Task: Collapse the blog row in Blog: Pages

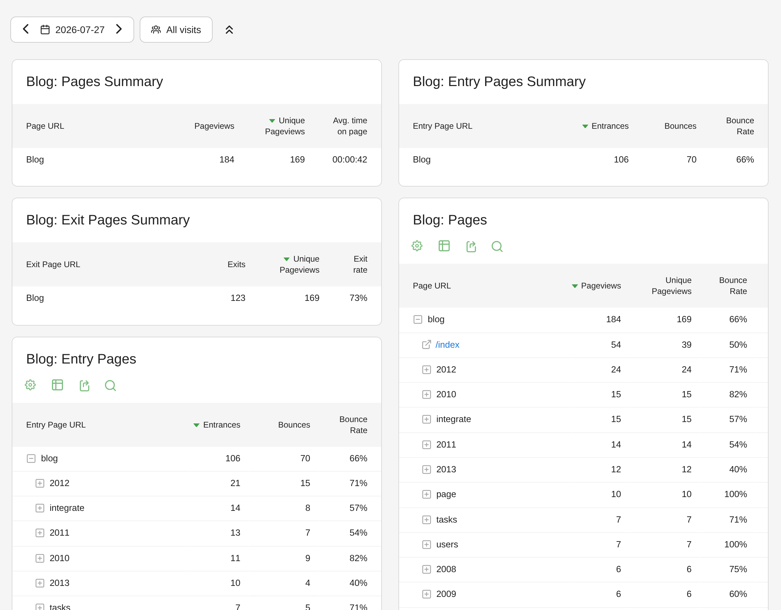Action: coord(418,319)
